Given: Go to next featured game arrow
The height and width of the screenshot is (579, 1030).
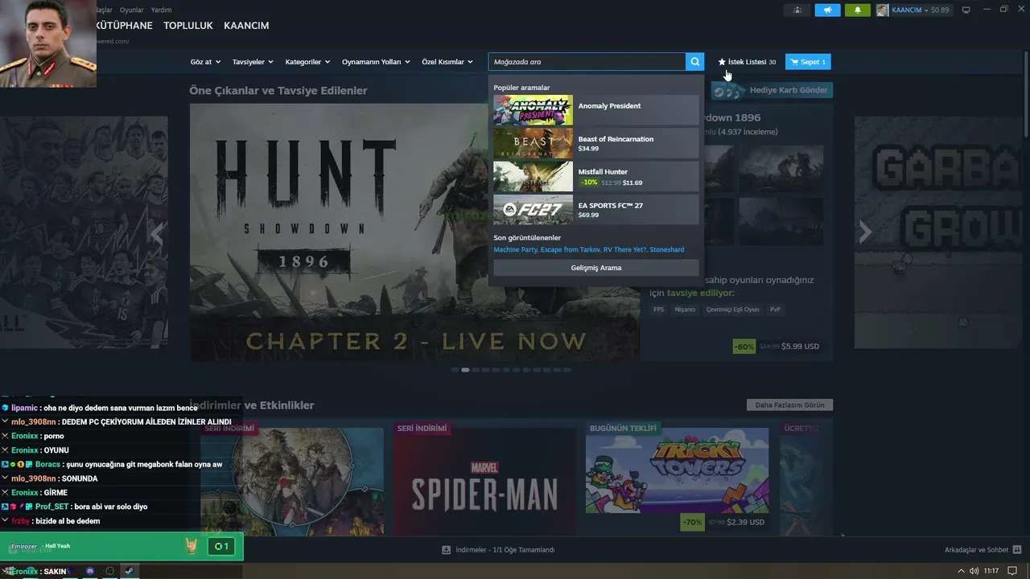Looking at the screenshot, I should (865, 232).
